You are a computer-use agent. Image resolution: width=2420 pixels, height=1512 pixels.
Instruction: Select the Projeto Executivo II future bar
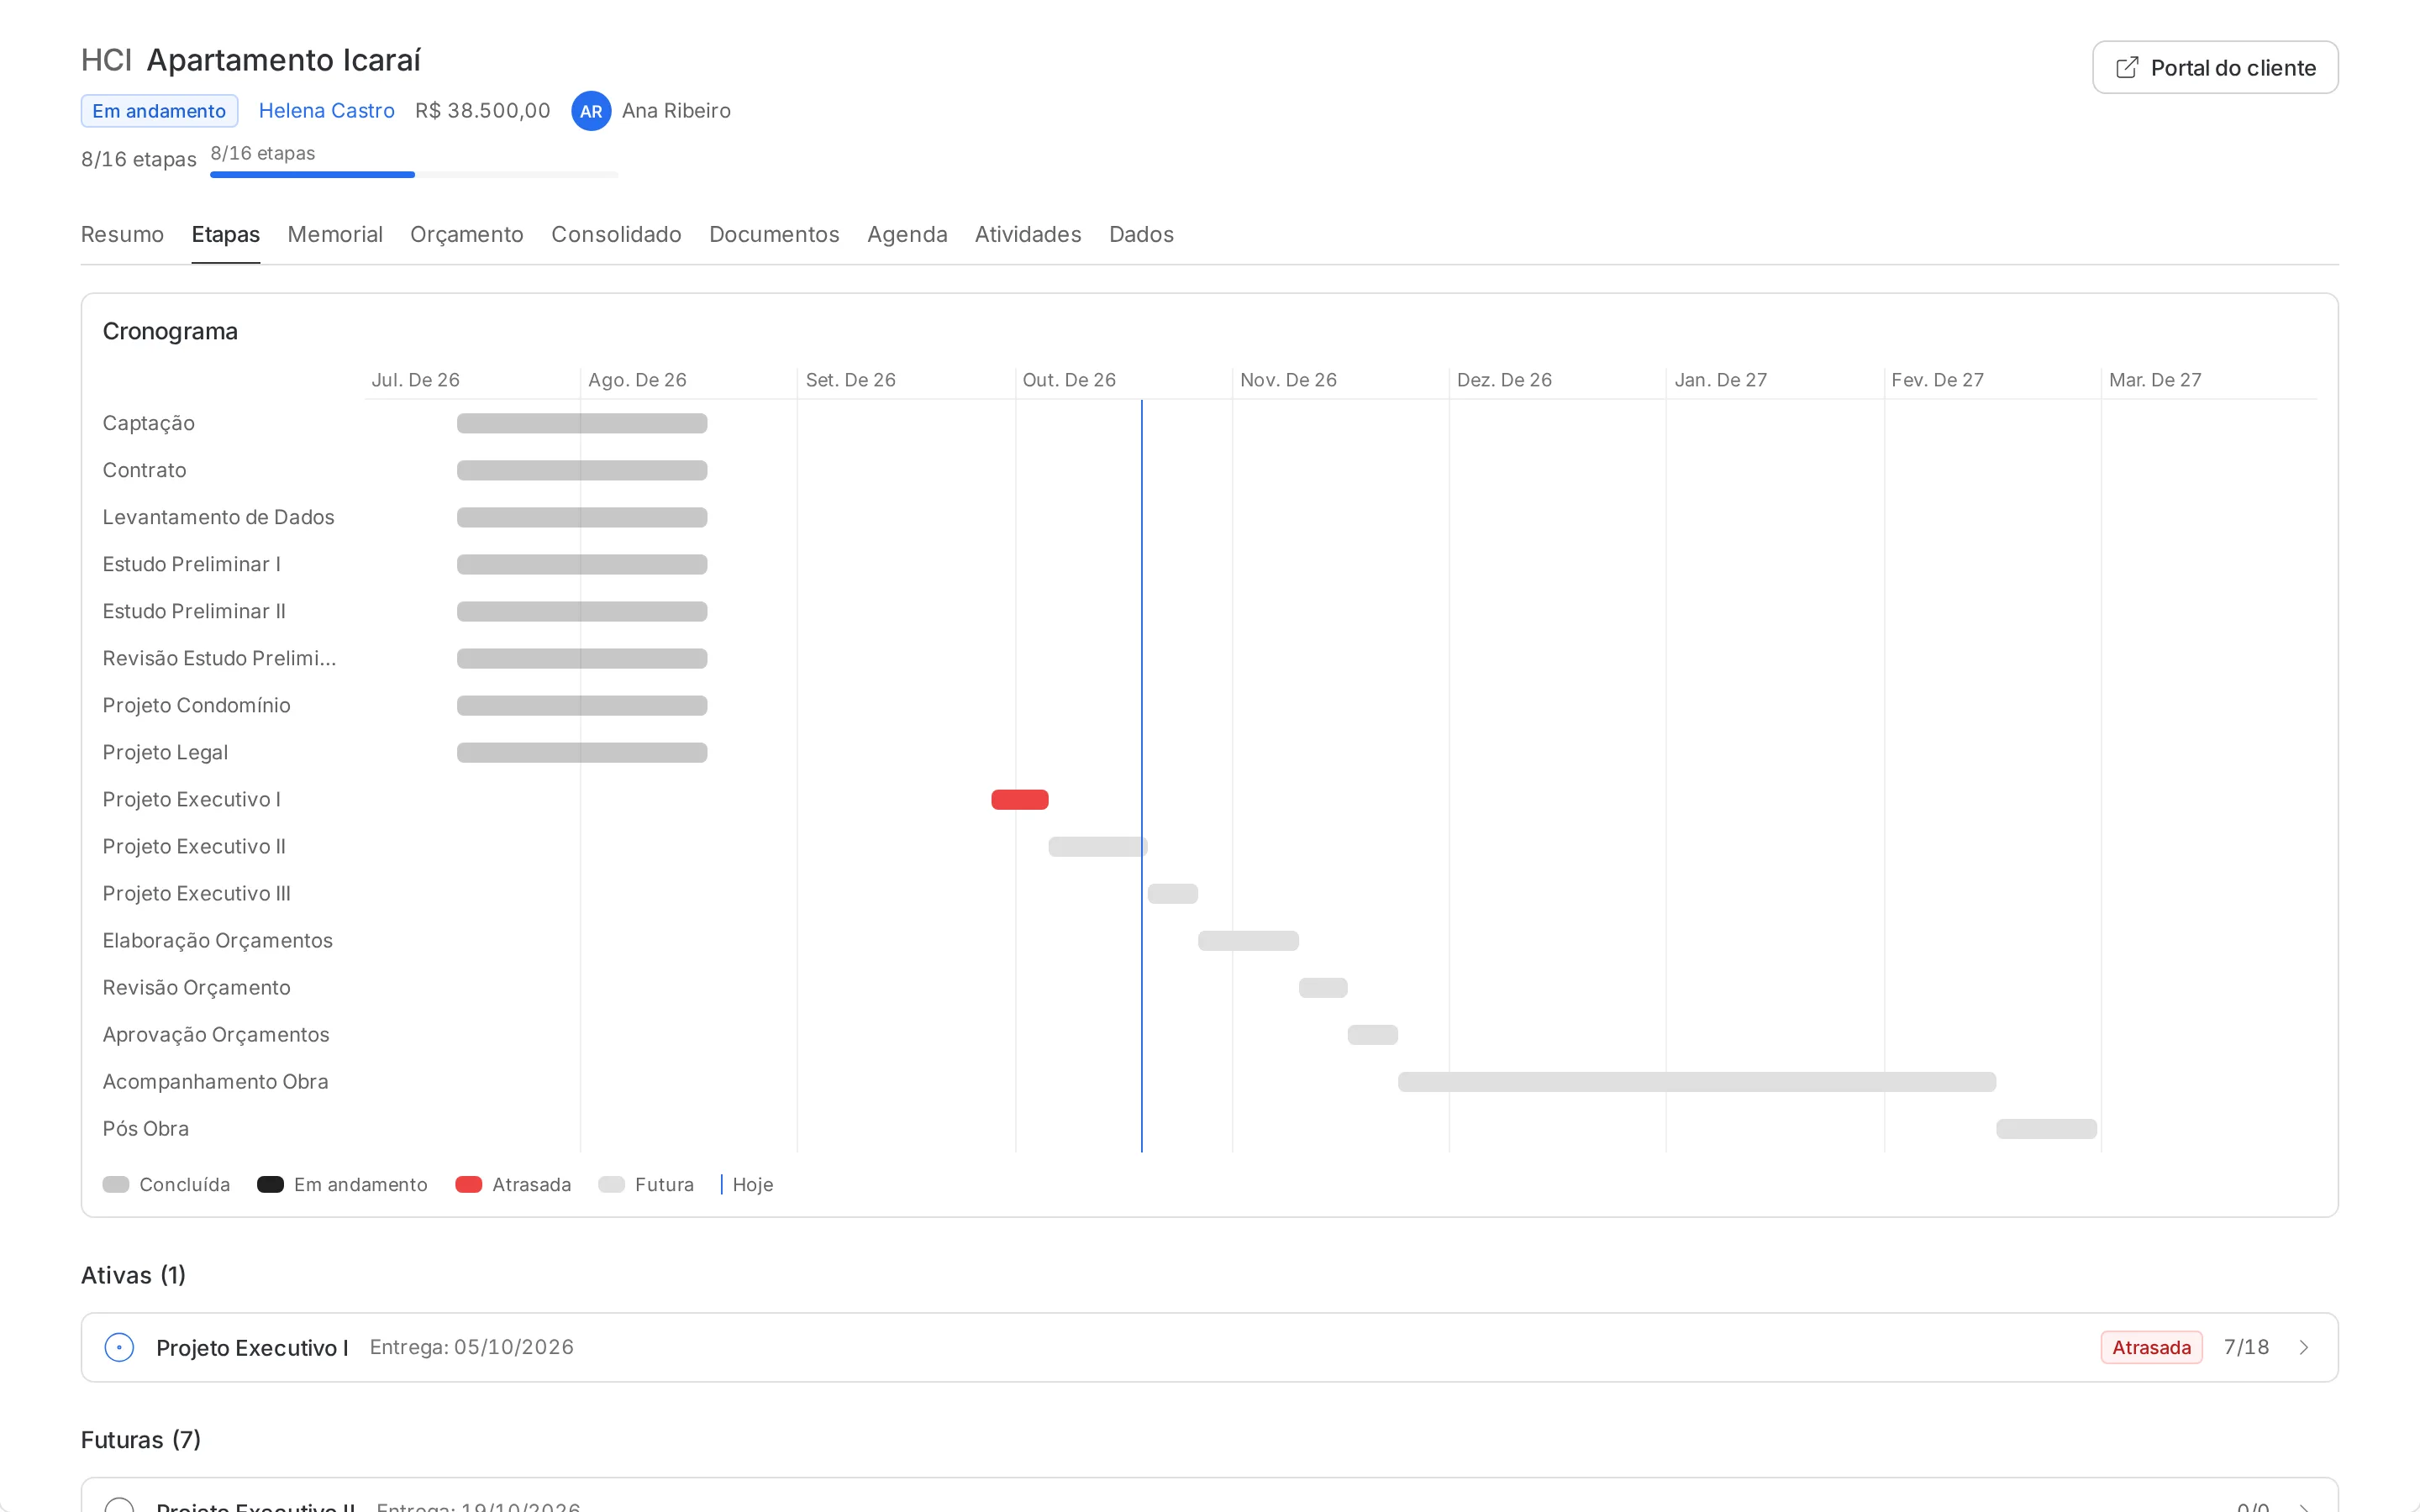tap(1097, 846)
